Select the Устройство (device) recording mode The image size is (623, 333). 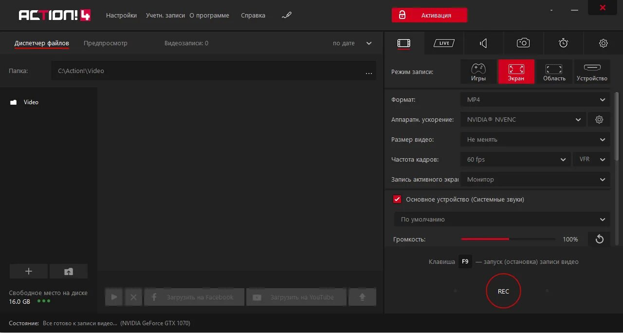(592, 72)
